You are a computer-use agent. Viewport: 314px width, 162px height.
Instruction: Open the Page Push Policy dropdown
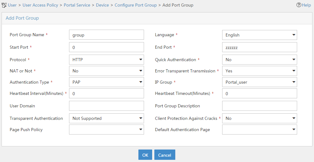(x=107, y=130)
